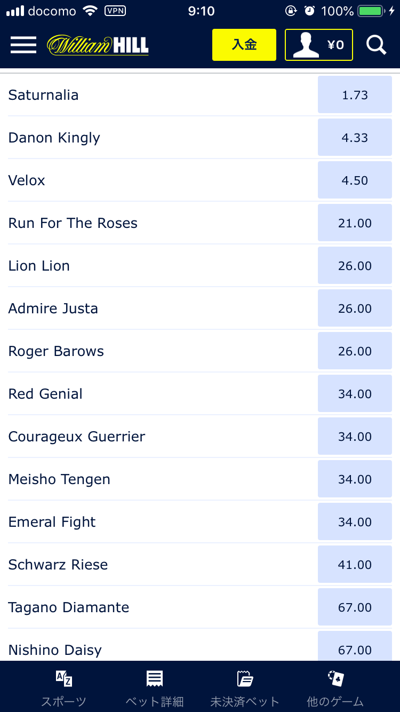
Task: Open account balance ¥0 profile icon
Action: pos(319,45)
